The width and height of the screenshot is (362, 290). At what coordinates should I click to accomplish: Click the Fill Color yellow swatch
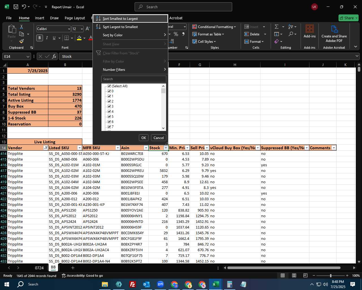click(x=79, y=38)
